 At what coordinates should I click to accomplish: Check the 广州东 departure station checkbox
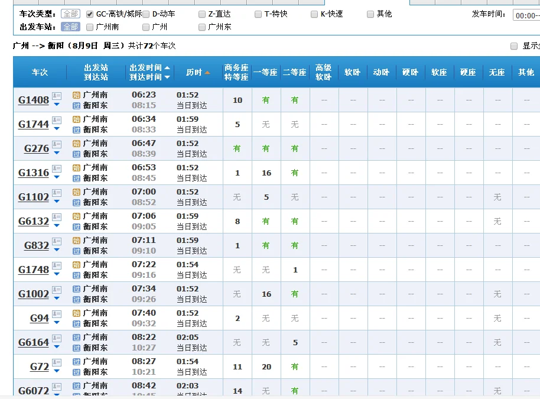201,27
